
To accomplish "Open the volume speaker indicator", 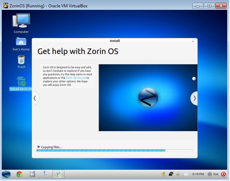I will coord(178,174).
